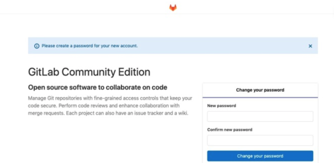Click the GitLab fox logo
The width and height of the screenshot is (334, 163).
coord(173,8)
